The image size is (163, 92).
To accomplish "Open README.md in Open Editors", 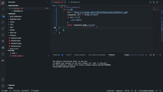I will click(x=18, y=11).
